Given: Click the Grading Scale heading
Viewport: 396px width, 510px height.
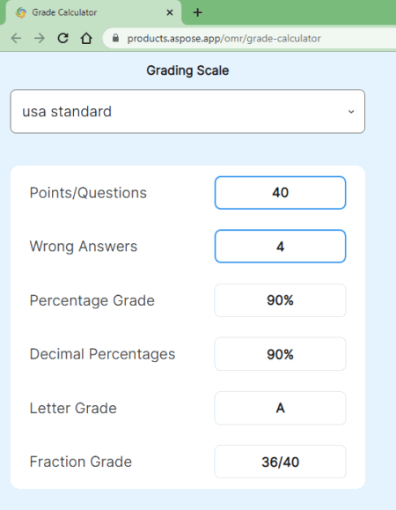Looking at the screenshot, I should [x=187, y=70].
